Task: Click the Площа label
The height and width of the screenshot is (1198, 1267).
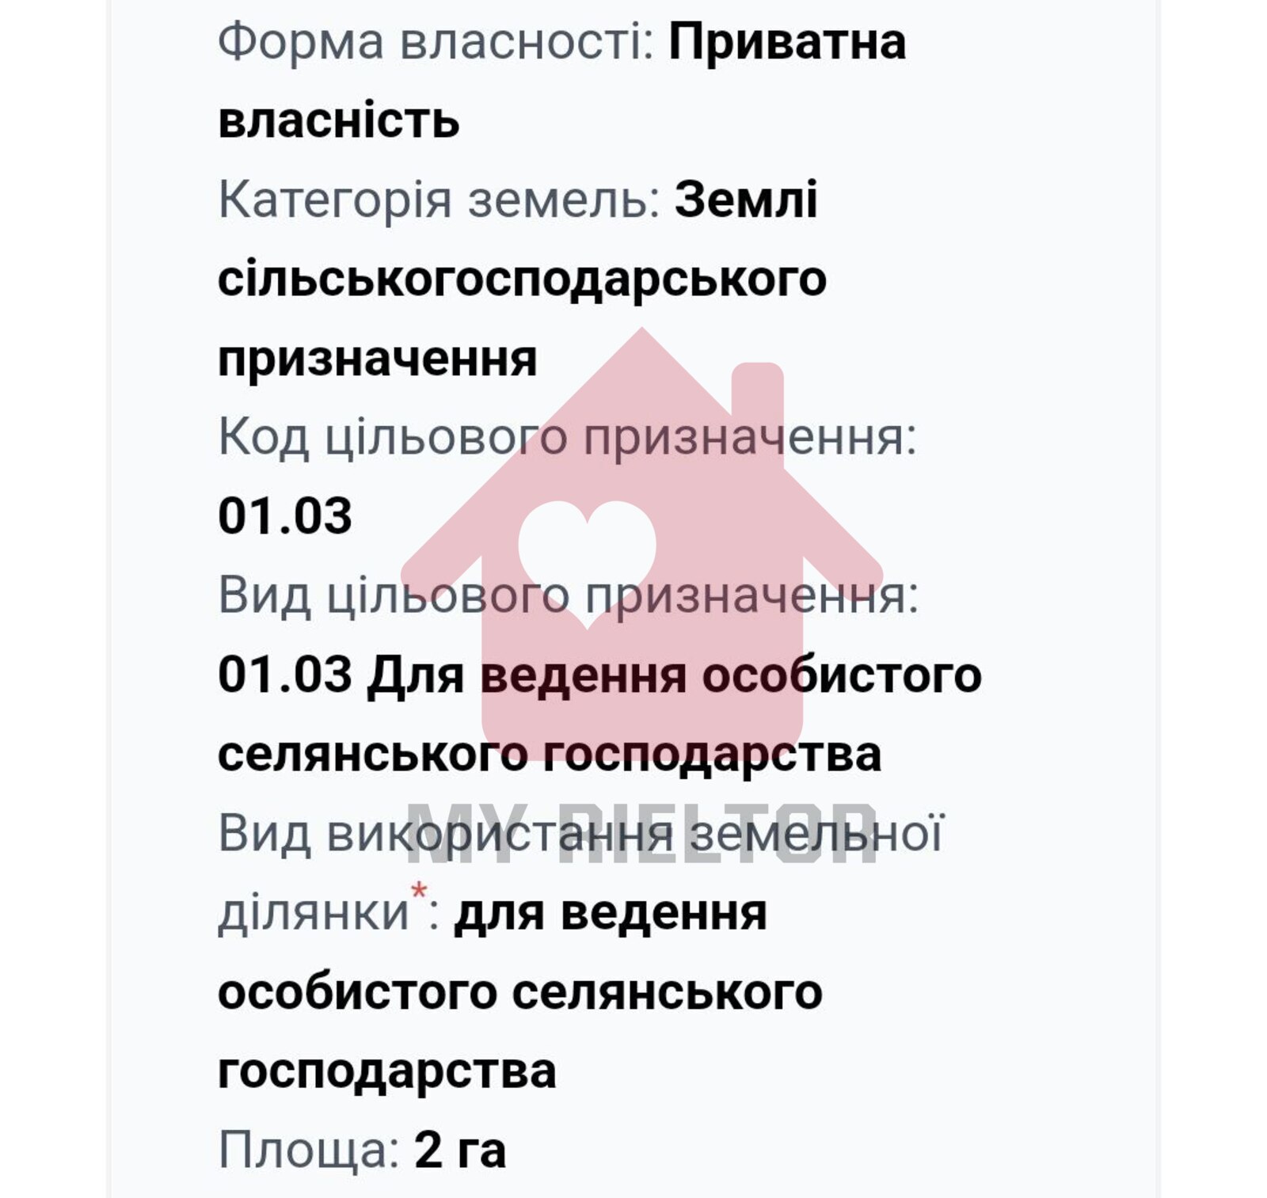Action: pyautogui.click(x=309, y=1150)
